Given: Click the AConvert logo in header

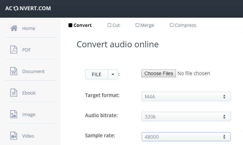Looking at the screenshot, I should (28, 8).
